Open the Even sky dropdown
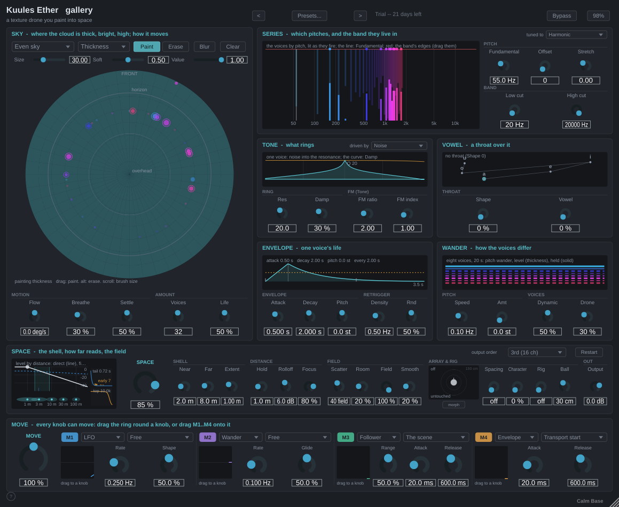Viewport: 619px width, 507px height. click(x=43, y=46)
